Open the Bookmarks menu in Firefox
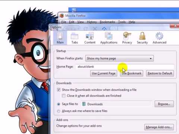Screen dimensions: 179x134 coord(107,22)
